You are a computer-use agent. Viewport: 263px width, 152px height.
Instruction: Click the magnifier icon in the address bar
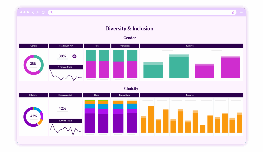point(51,12)
